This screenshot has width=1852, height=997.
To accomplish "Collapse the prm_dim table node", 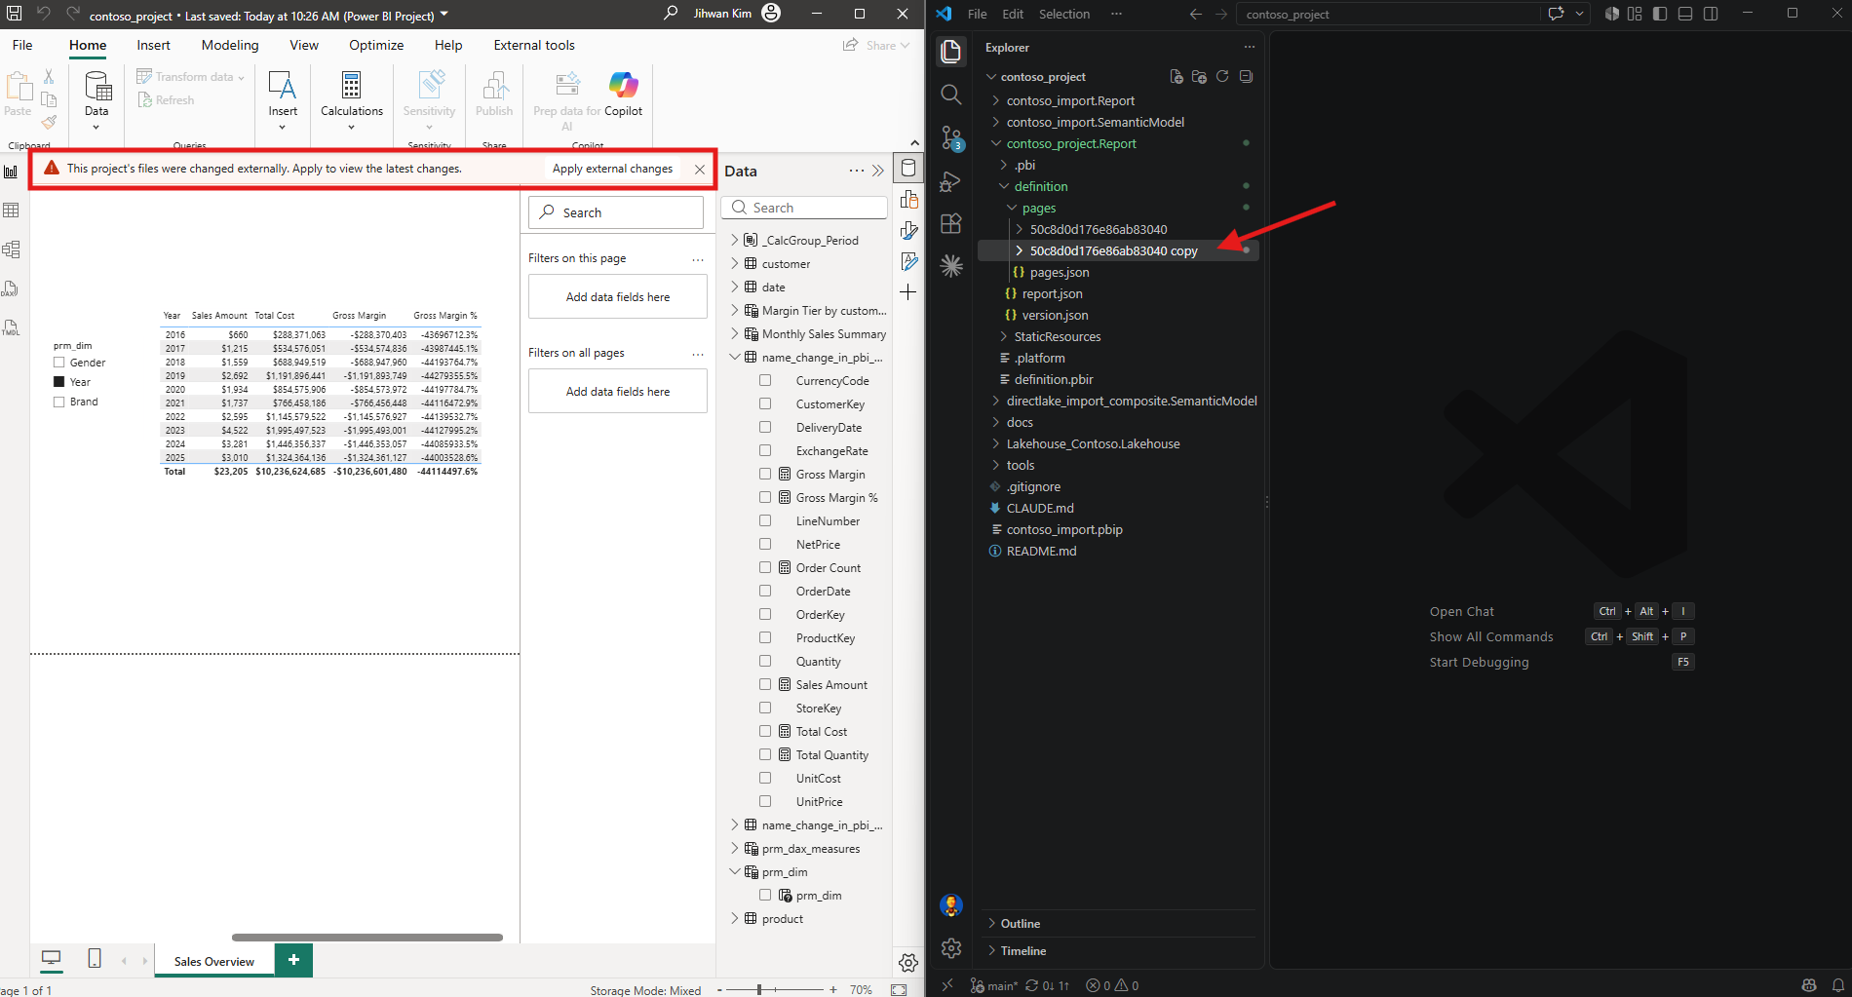I will tap(735, 871).
